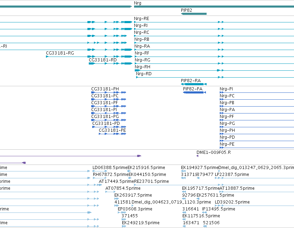Select the Nrg-RG transcript label
This screenshot has height=228, width=294.
142,60
